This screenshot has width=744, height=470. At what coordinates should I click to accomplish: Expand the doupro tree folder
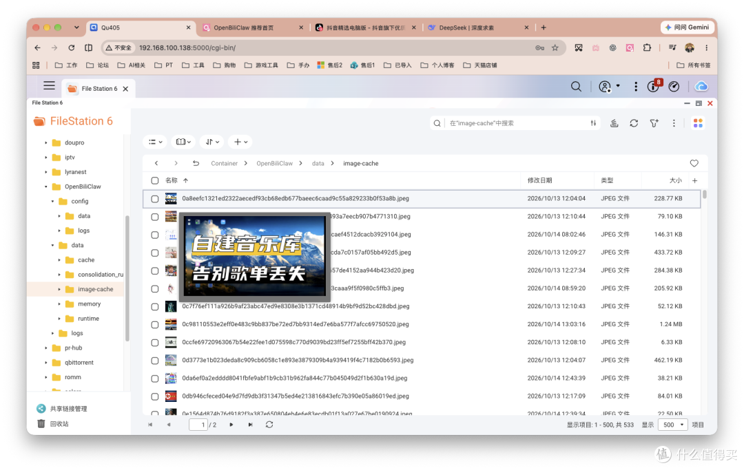coord(46,142)
